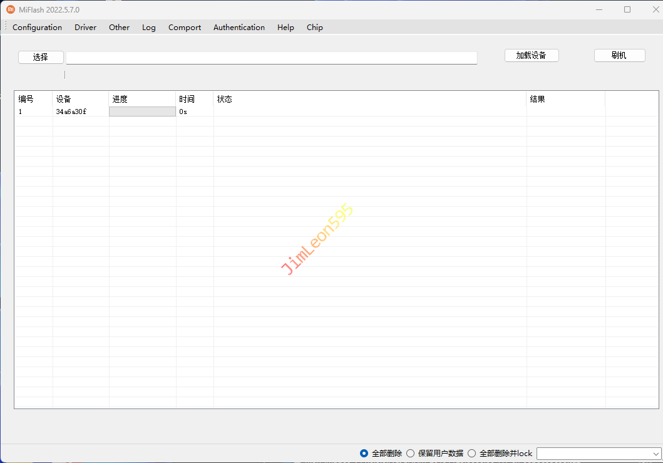663x463 pixels.
Task: Open the Other menu
Action: [x=119, y=27]
